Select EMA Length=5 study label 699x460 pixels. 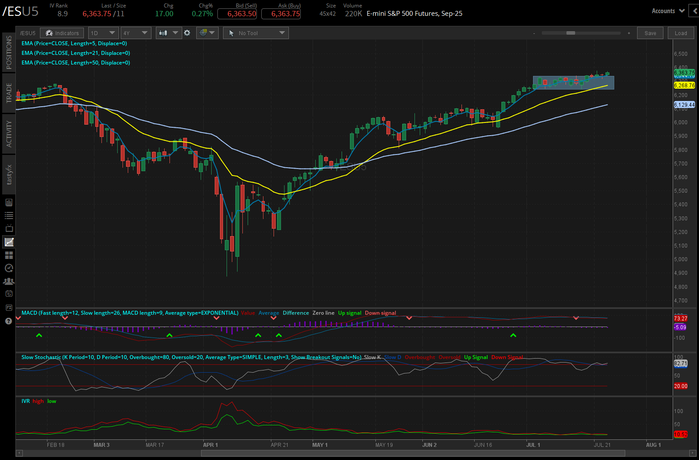pos(74,43)
